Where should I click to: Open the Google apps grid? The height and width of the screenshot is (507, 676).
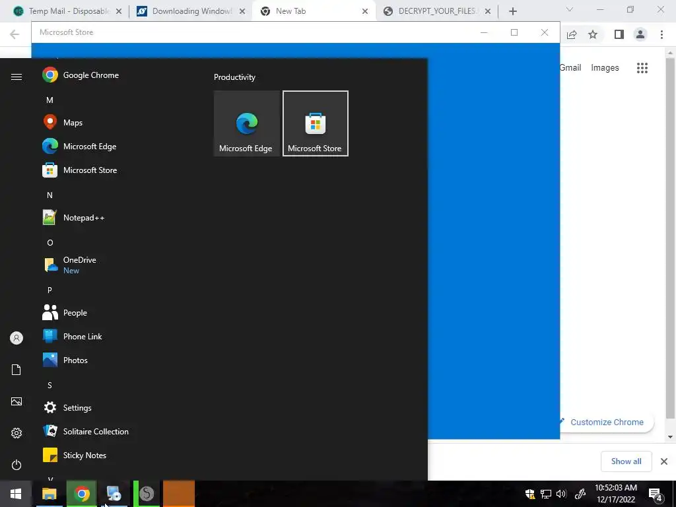click(x=642, y=68)
